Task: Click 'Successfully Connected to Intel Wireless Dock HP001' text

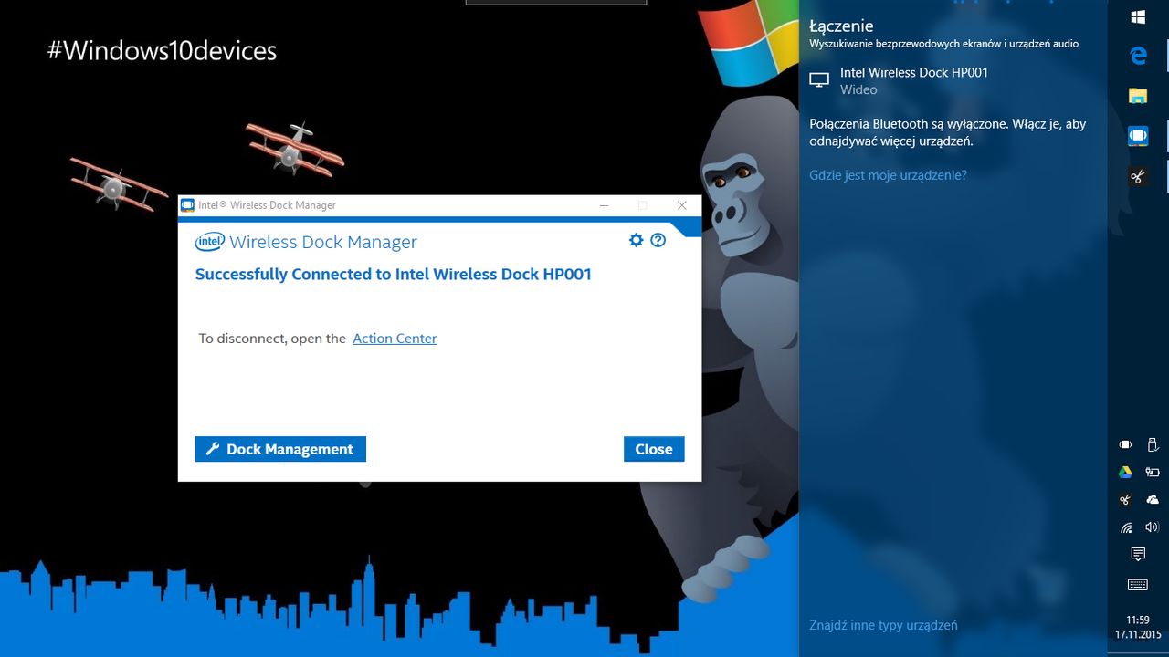Action: tap(394, 275)
